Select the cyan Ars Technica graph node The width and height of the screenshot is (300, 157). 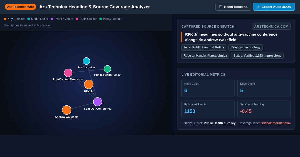pos(86,61)
